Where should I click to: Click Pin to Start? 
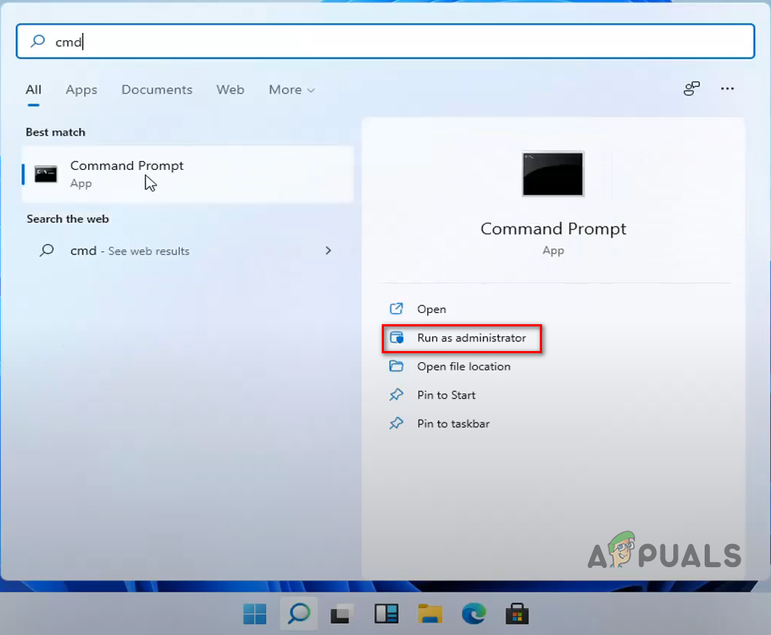(x=446, y=395)
